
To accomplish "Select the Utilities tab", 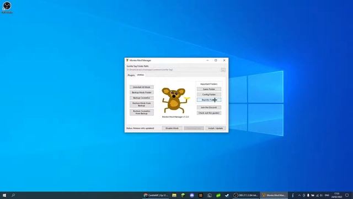I will (x=141, y=75).
